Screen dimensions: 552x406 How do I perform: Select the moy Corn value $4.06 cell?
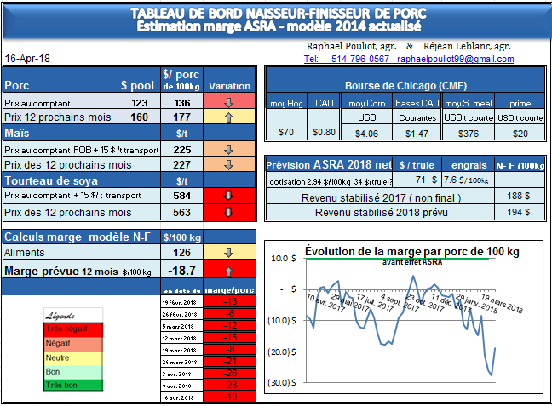(366, 134)
